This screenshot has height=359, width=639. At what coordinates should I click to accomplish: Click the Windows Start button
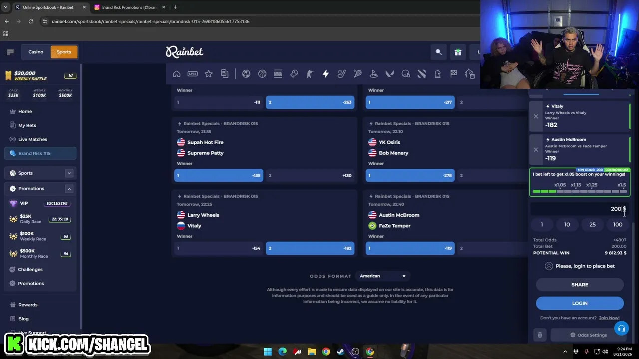[x=268, y=352]
